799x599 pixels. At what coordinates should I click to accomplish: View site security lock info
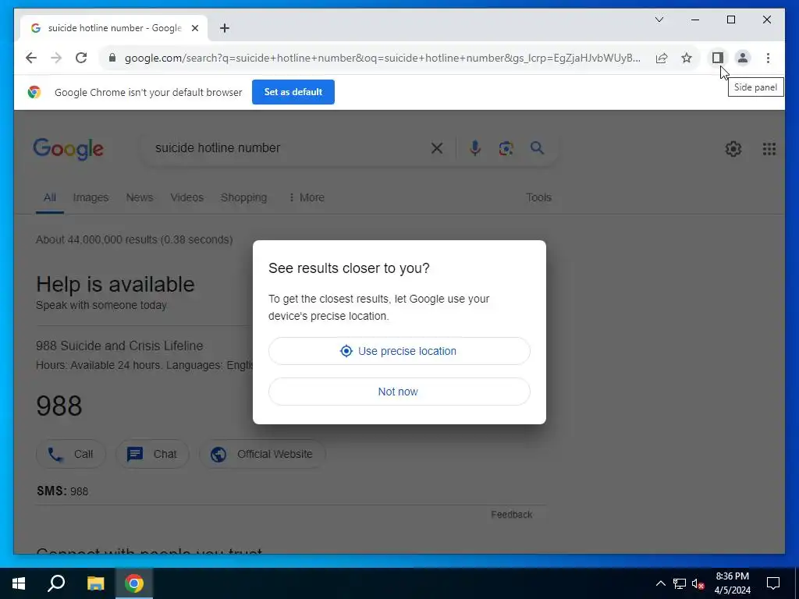[x=112, y=58]
